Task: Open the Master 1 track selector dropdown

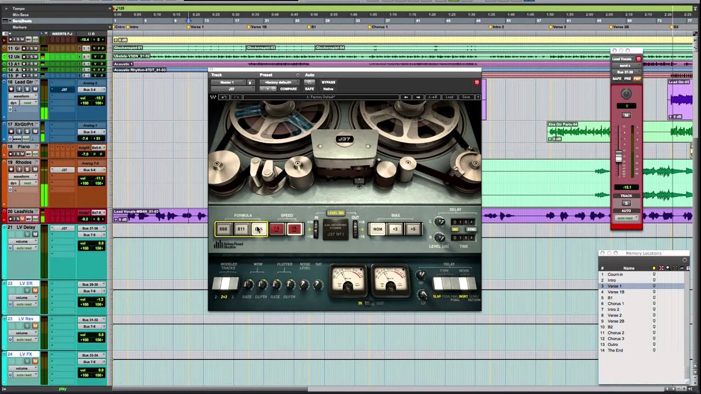Action: (229, 83)
